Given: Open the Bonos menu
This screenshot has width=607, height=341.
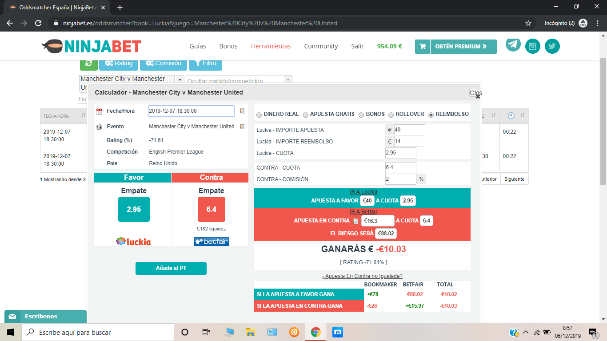Looking at the screenshot, I should (x=228, y=46).
